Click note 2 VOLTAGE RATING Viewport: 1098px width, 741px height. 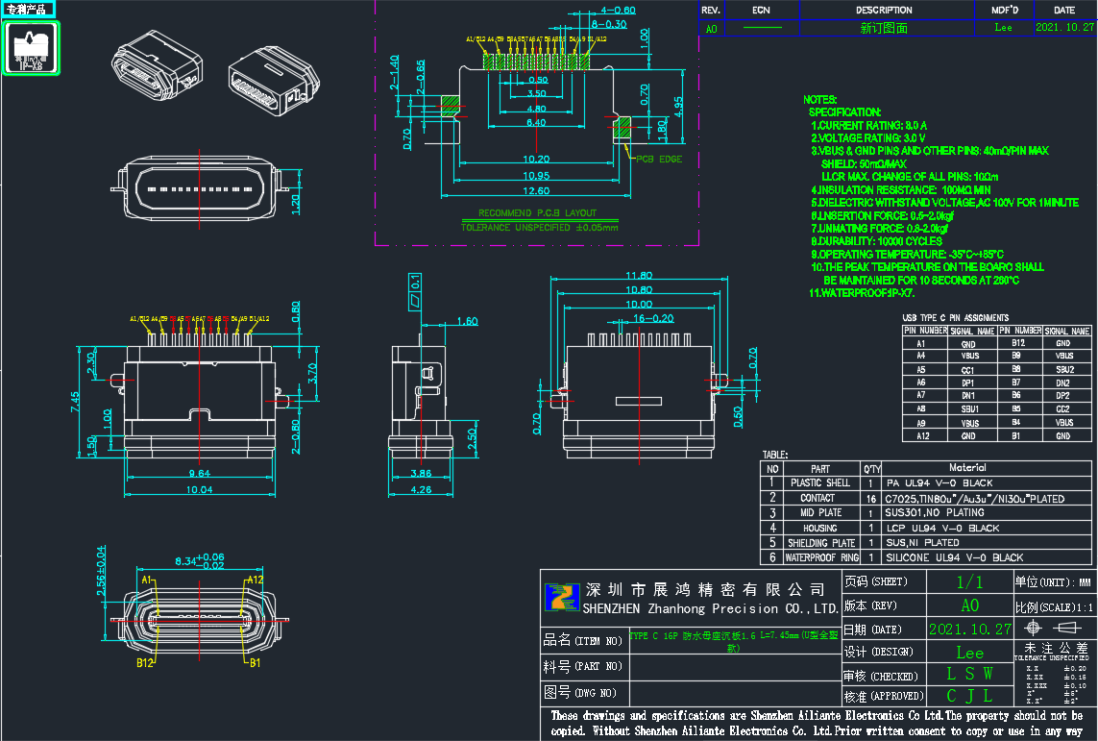[x=867, y=138]
